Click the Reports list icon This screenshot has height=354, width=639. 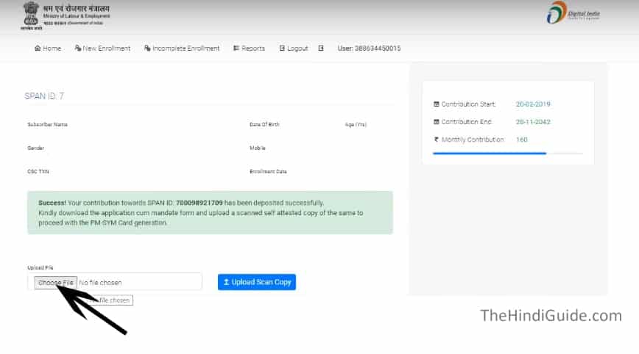[236, 48]
